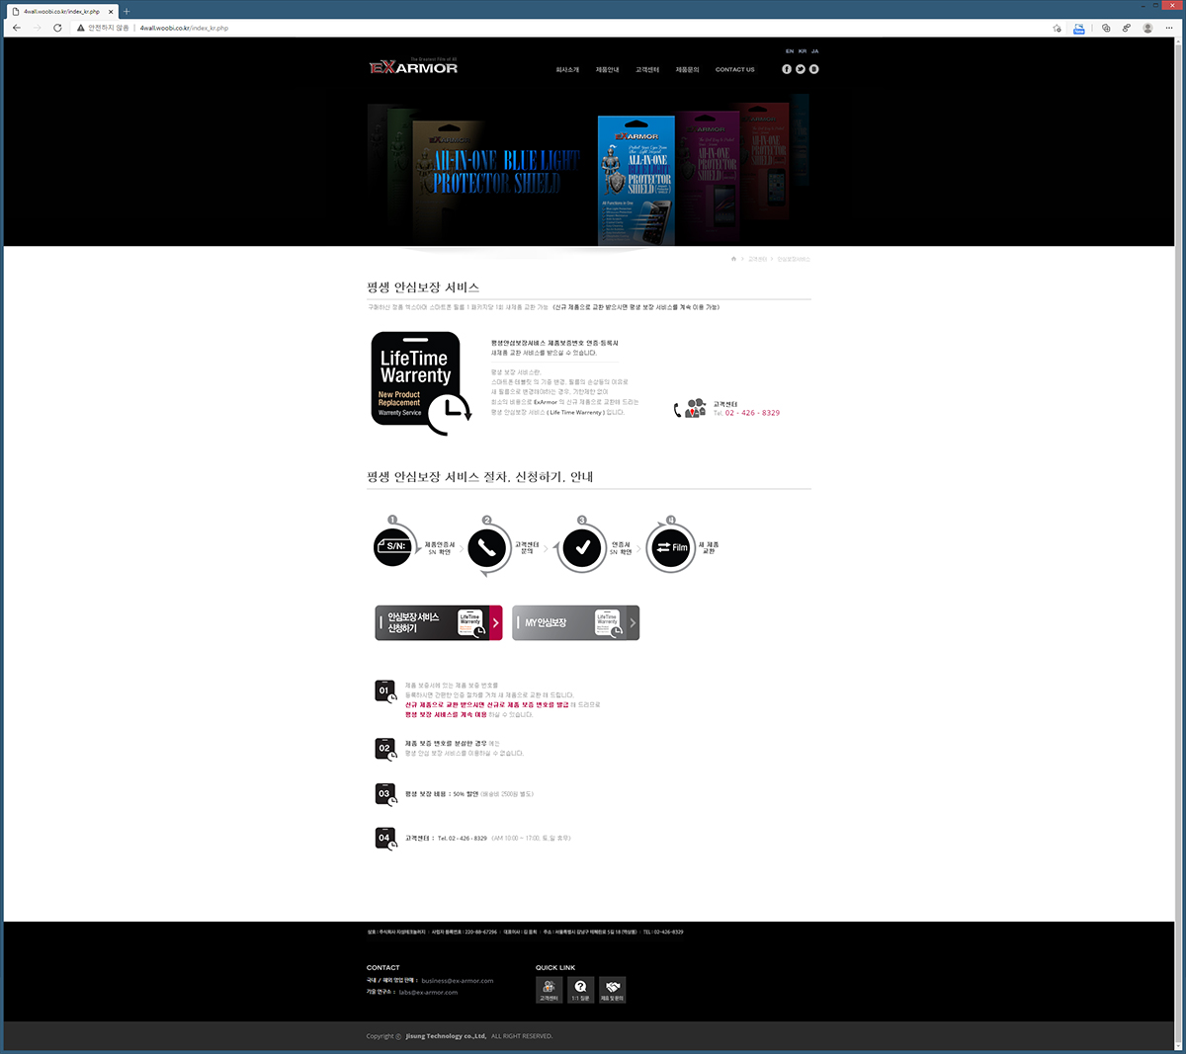Click the browser refresh icon

click(57, 28)
